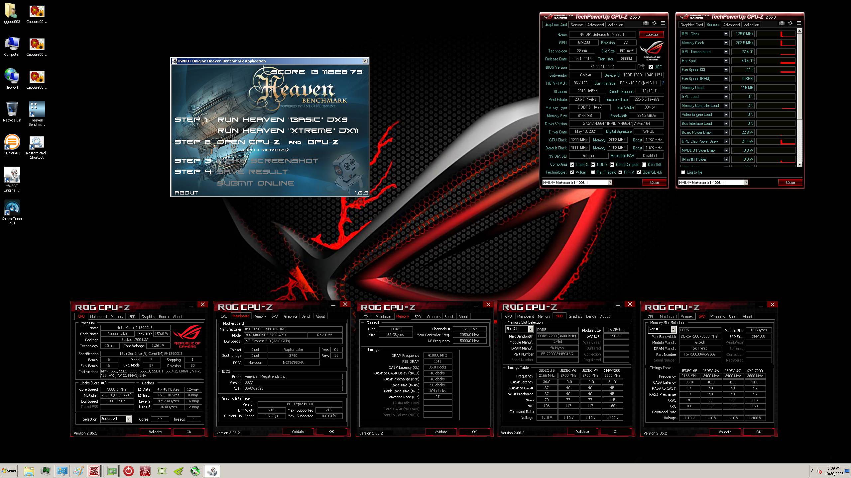Image resolution: width=851 pixels, height=478 pixels.
Task: Toggle the DirectML checkbox
Action: [644, 165]
